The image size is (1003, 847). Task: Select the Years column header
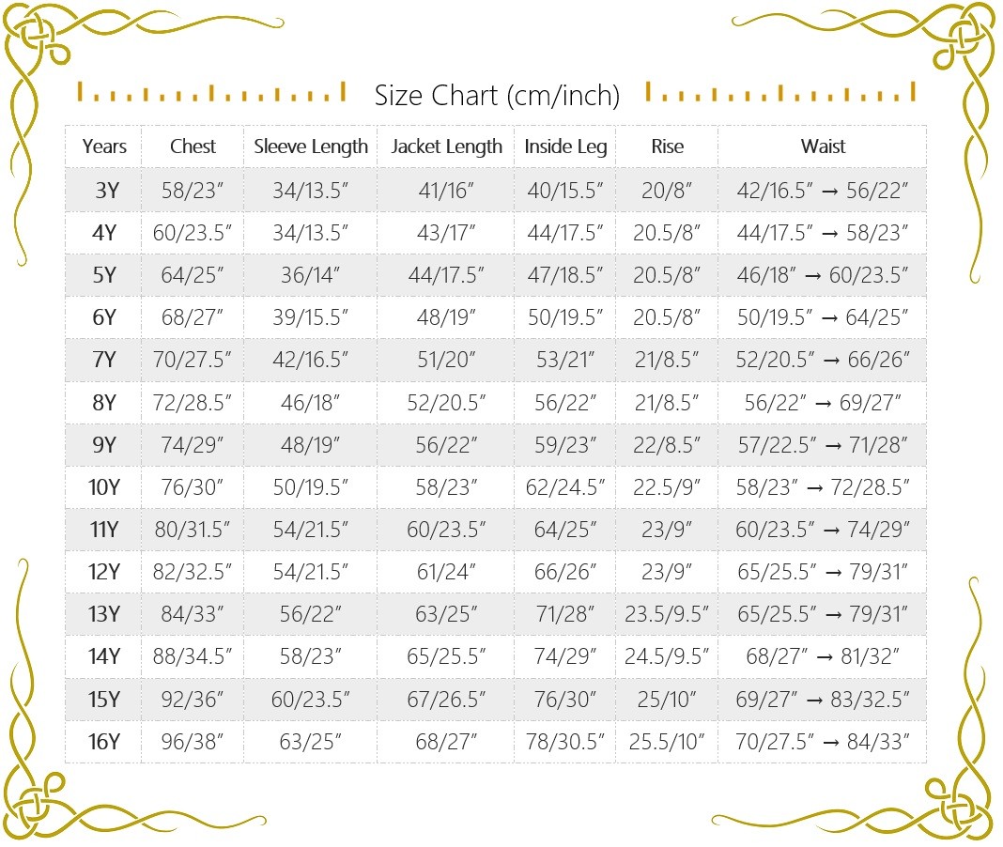pos(103,146)
